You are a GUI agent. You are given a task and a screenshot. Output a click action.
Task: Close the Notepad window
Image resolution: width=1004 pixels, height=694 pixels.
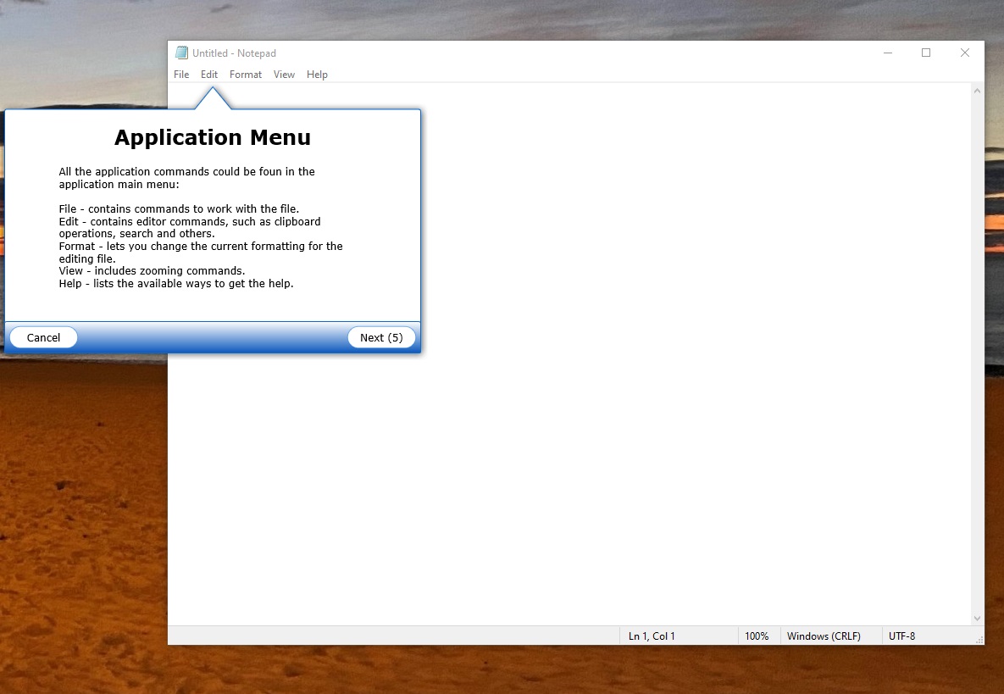click(x=965, y=53)
